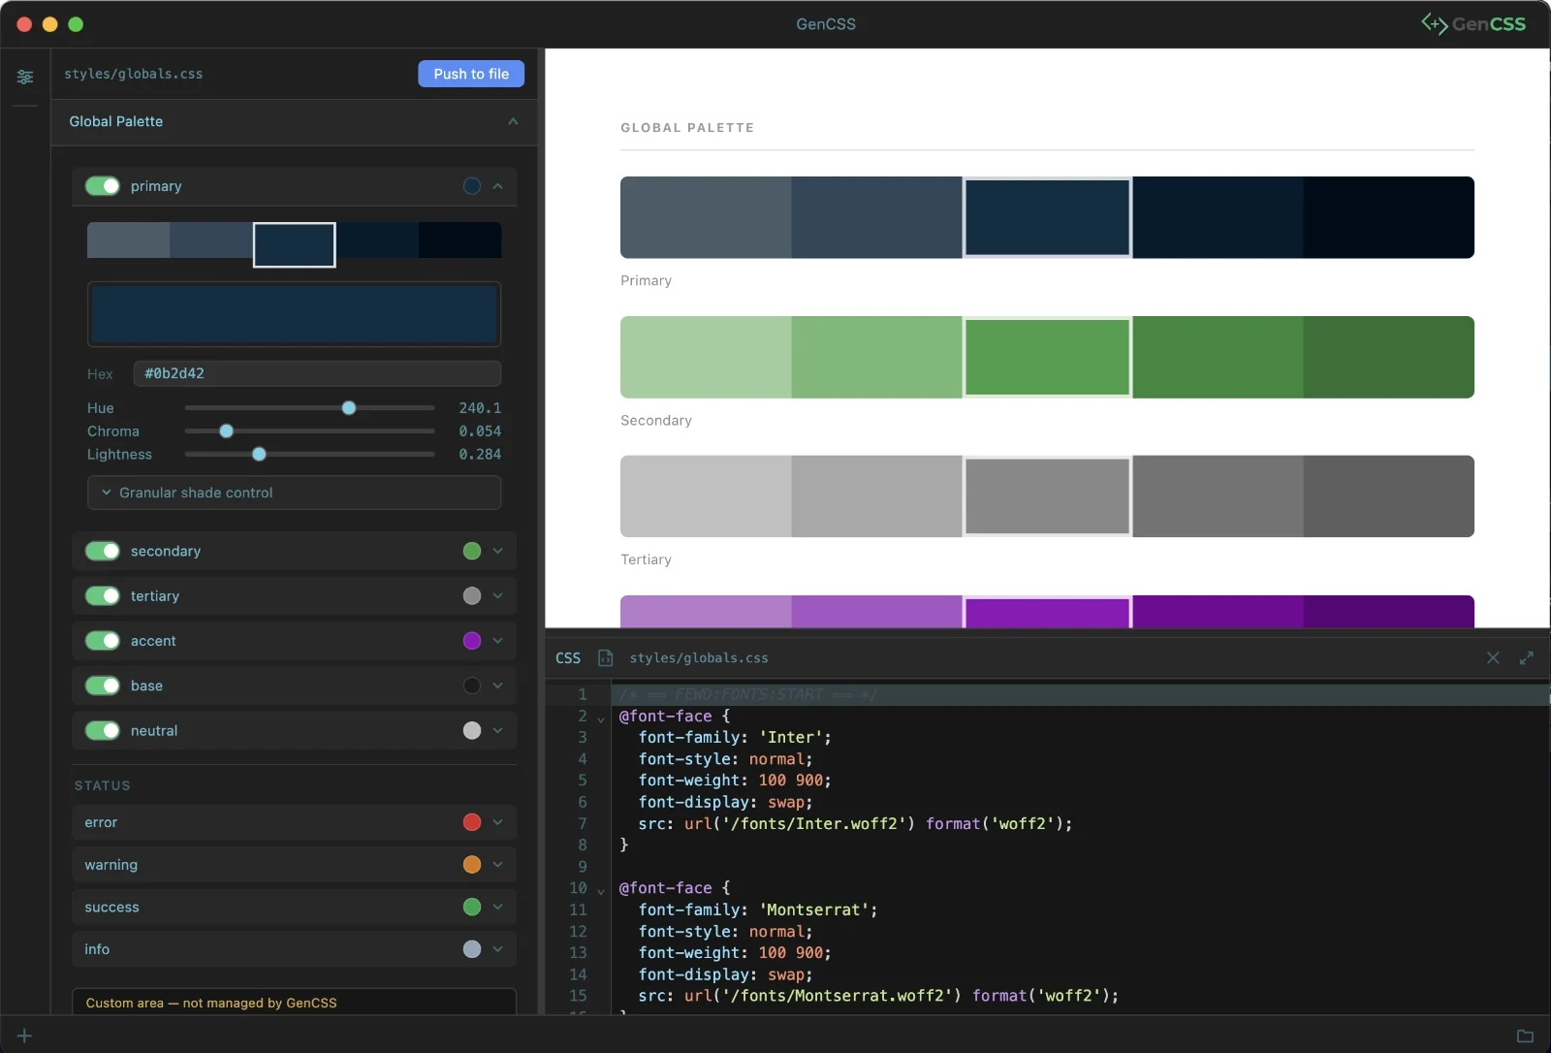Click styles/globals.css path in left panel
Image resolution: width=1551 pixels, height=1053 pixels.
point(134,74)
